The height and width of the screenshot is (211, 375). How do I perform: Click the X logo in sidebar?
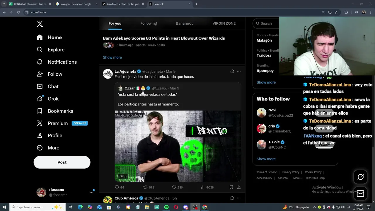[x=40, y=24]
